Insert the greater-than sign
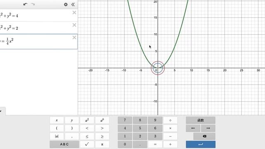265x149 pixels. (102, 128)
